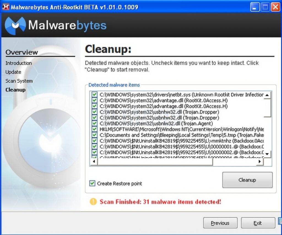Screen dimensions: 282x235
Task: Go to the Scan System step
Action: tap(19, 81)
